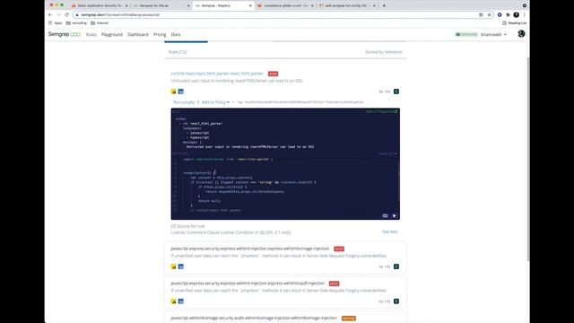Open the Sorted by relevance option
Viewport: 574px width, 323px height.
(383, 52)
